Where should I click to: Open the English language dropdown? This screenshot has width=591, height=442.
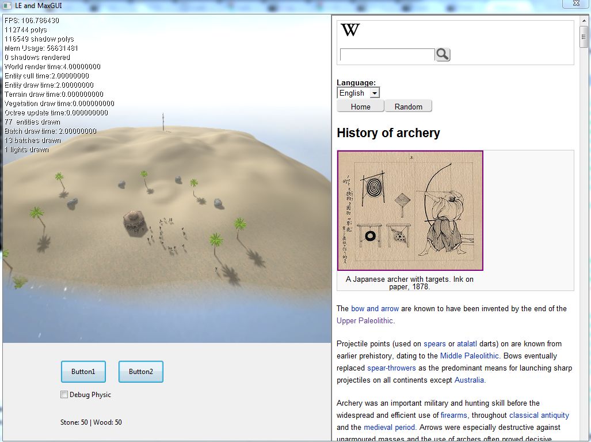point(358,93)
